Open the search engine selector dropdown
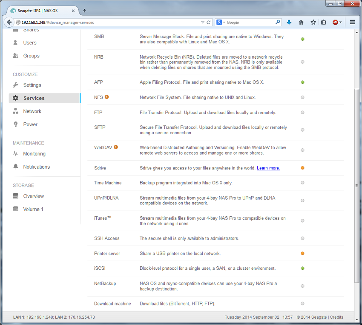 coord(221,23)
